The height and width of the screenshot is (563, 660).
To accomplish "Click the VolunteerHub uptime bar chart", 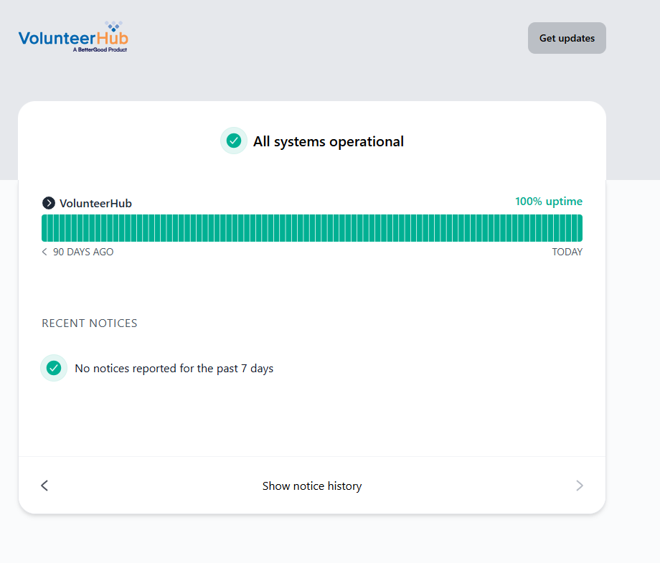I will (x=312, y=228).
